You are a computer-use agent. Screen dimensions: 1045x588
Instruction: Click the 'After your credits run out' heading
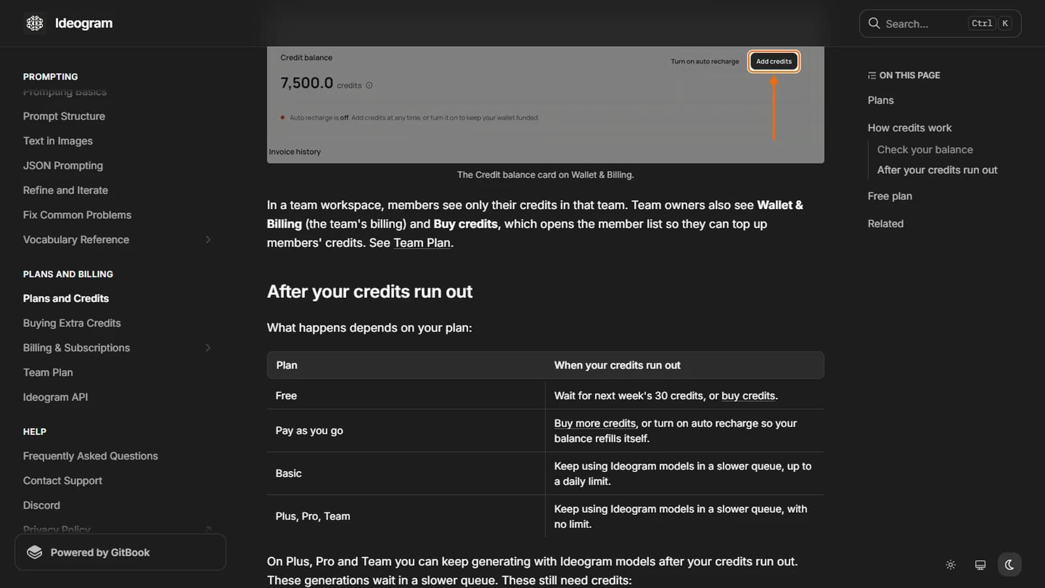tap(369, 291)
